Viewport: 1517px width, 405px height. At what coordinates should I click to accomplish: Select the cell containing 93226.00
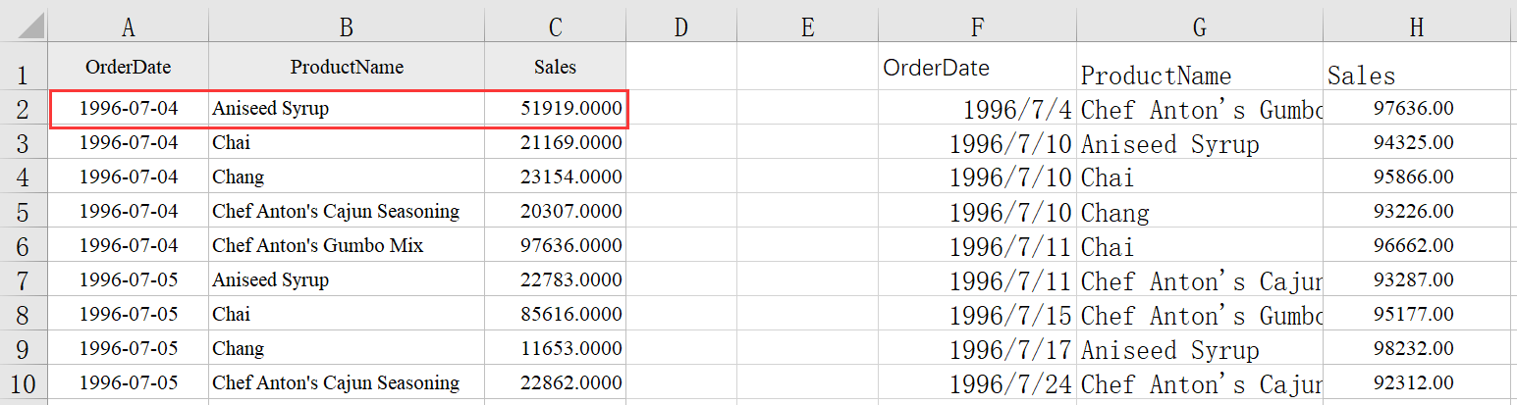pyautogui.click(x=1416, y=211)
